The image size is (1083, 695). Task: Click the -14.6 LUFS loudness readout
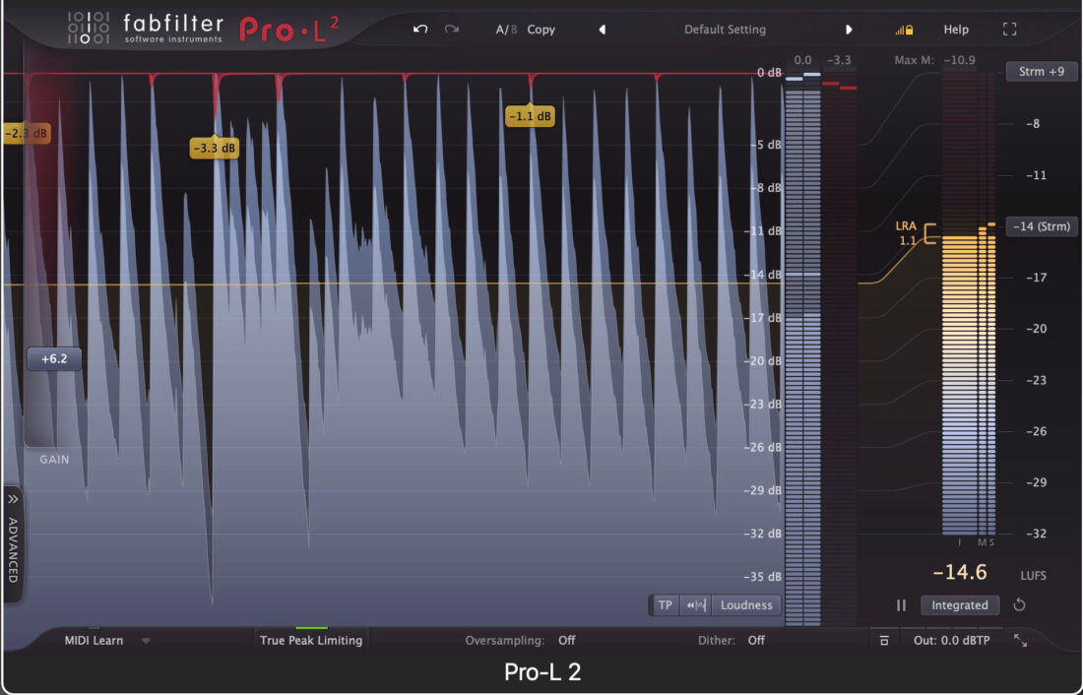coord(959,572)
